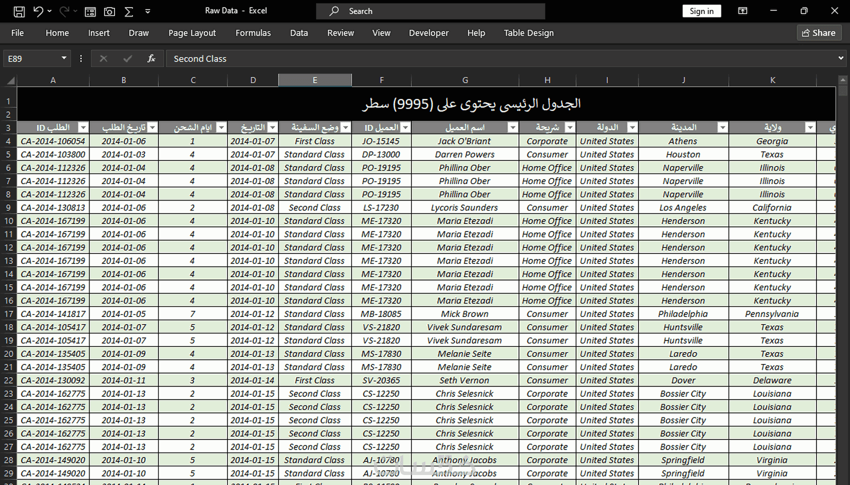Open filter dropdown for الدولة column
The width and height of the screenshot is (850, 485).
[x=632, y=127]
